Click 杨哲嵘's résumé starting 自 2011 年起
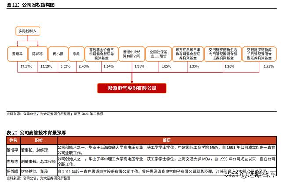 click(x=167, y=172)
